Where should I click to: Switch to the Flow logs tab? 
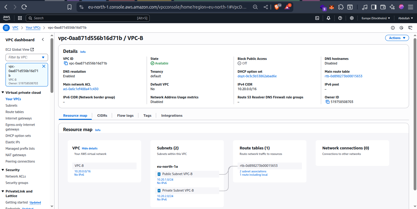tap(125, 116)
